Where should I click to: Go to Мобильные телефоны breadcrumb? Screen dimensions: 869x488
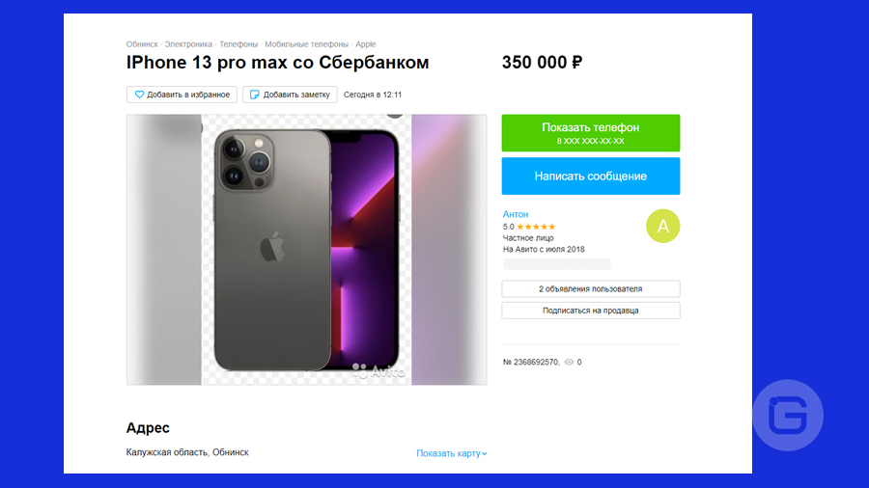[306, 44]
